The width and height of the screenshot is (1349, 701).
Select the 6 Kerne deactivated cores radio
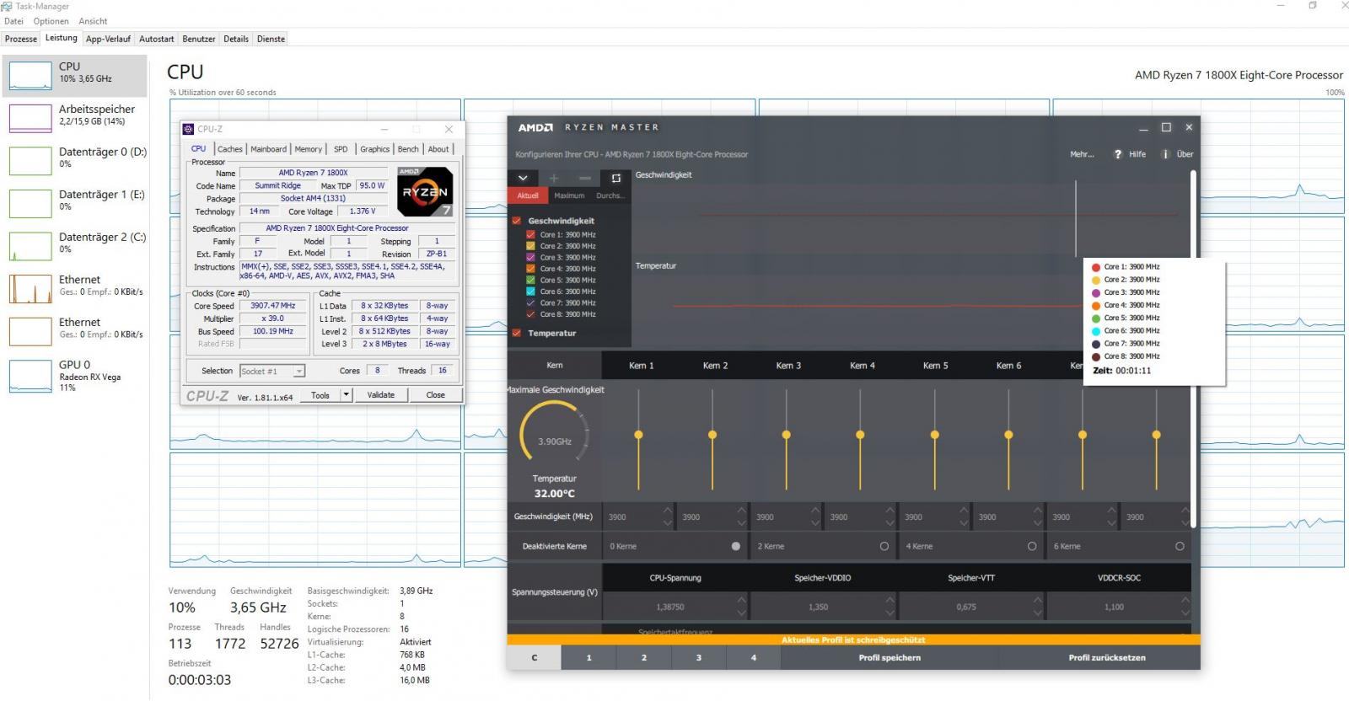coord(1180,546)
